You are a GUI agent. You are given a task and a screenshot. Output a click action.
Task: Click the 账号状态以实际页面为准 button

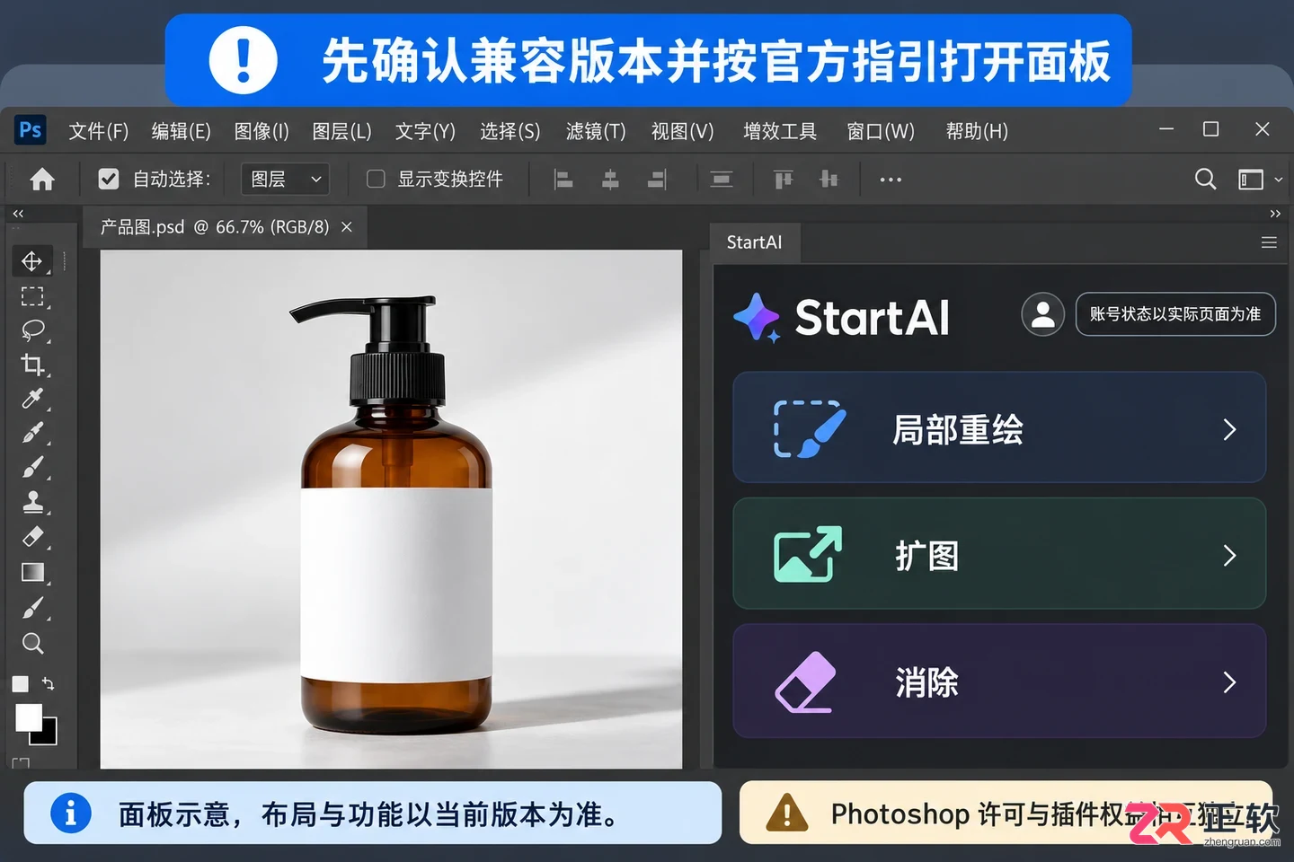tap(1175, 314)
